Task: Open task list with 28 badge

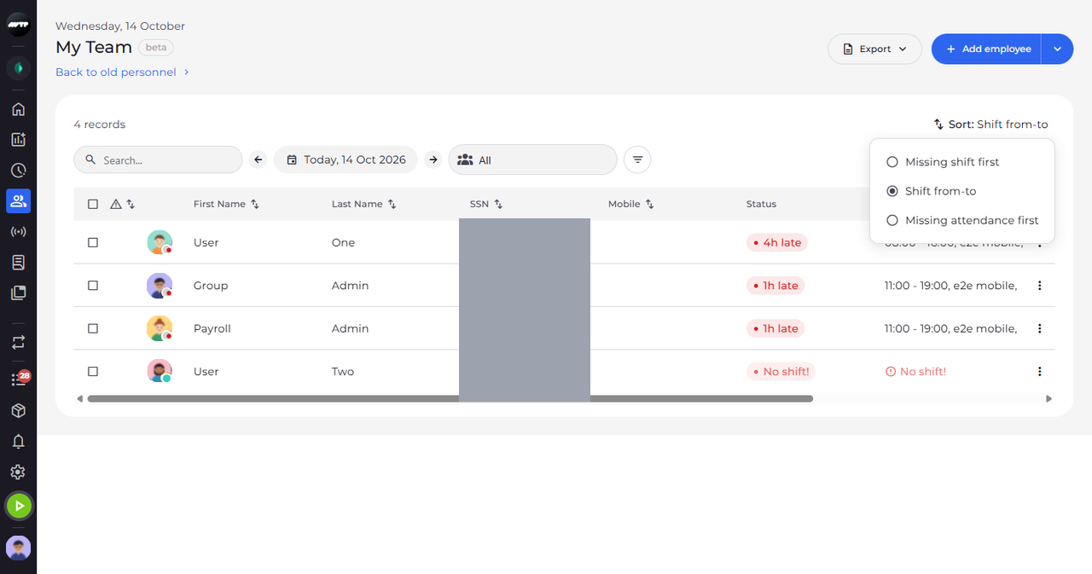Action: 19,379
